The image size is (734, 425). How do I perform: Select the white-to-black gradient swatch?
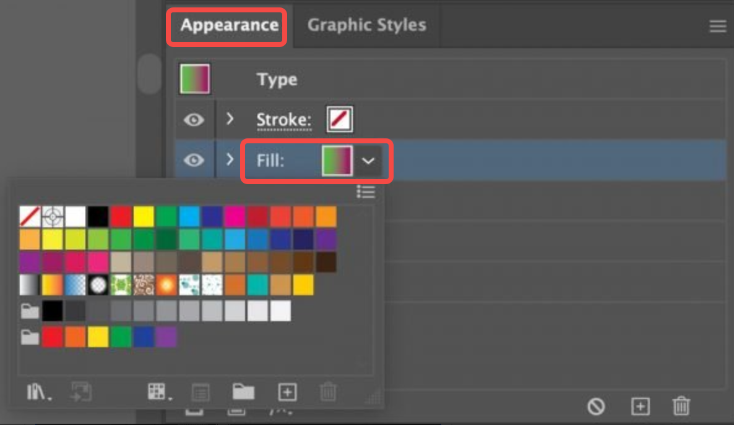coord(30,285)
